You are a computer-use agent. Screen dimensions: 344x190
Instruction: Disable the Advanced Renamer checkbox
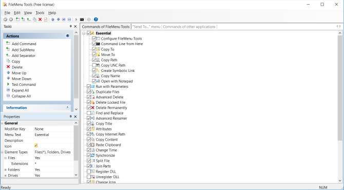[89, 118]
